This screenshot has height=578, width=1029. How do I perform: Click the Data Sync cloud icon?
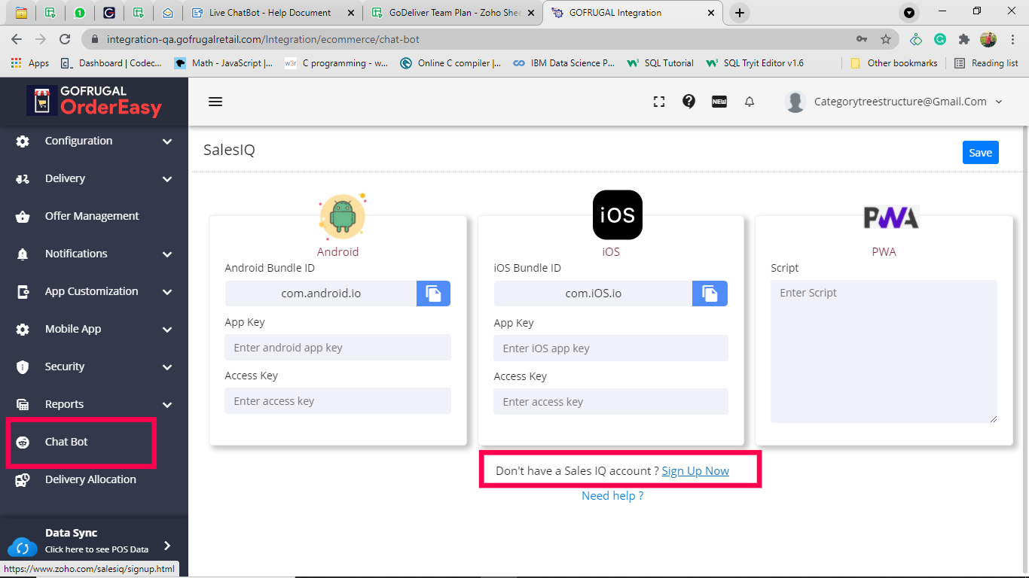22,546
